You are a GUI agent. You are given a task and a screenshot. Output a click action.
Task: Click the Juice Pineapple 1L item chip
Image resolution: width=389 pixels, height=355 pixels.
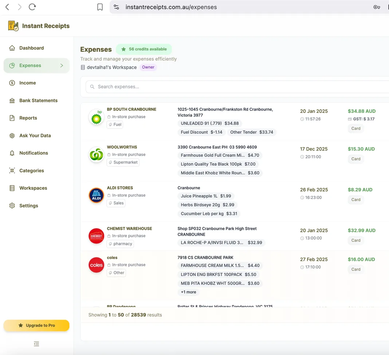(x=206, y=196)
